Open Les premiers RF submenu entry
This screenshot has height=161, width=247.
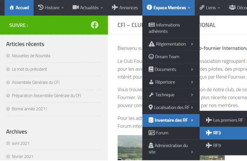pyautogui.click(x=228, y=120)
